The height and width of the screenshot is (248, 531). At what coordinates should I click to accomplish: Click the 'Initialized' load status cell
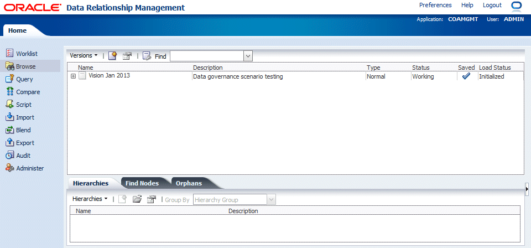pos(491,76)
